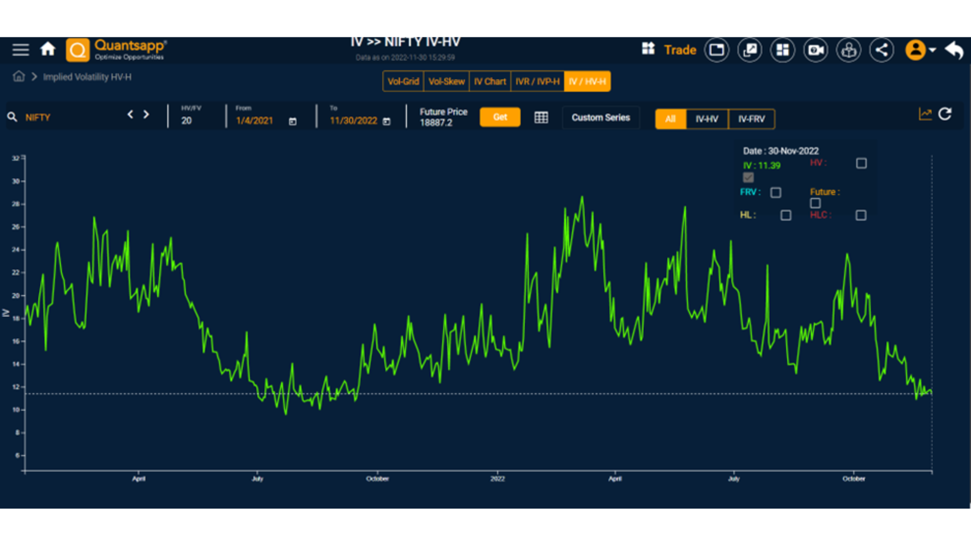
Task: Enable the HV checkbox
Action: (861, 163)
